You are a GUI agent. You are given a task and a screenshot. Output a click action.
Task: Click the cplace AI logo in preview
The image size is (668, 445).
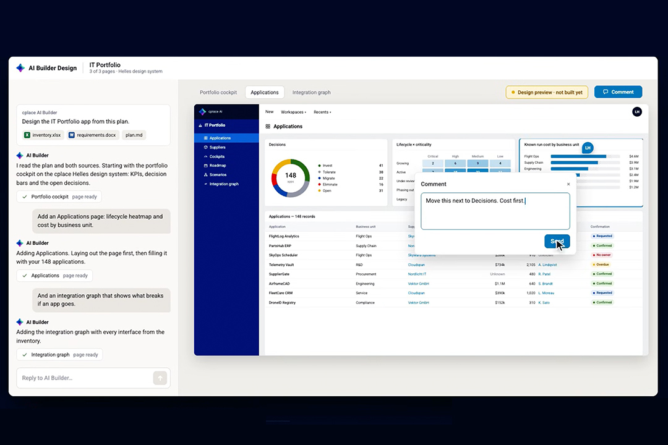pyautogui.click(x=203, y=112)
